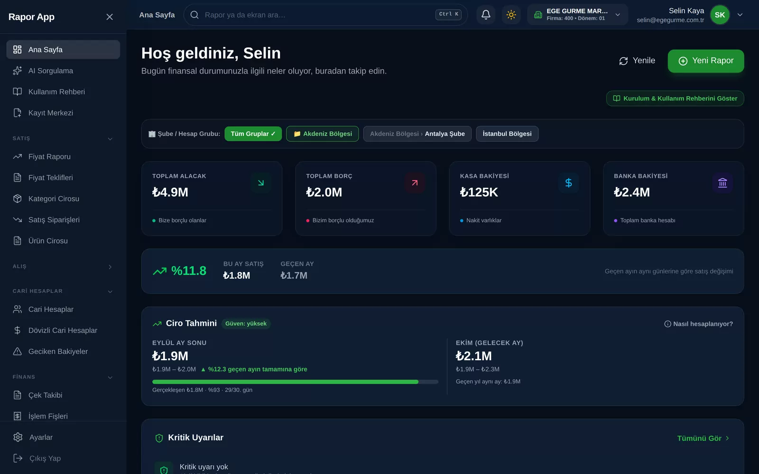
Task: Open Ayarlar settings
Action: [x=63, y=438]
